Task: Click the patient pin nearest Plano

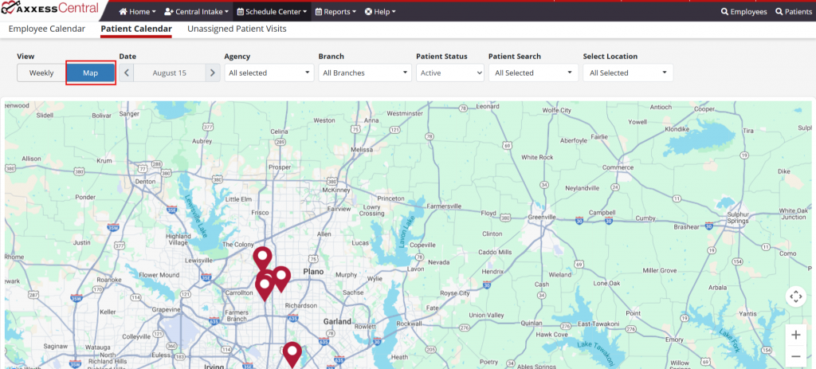Action: 281,278
